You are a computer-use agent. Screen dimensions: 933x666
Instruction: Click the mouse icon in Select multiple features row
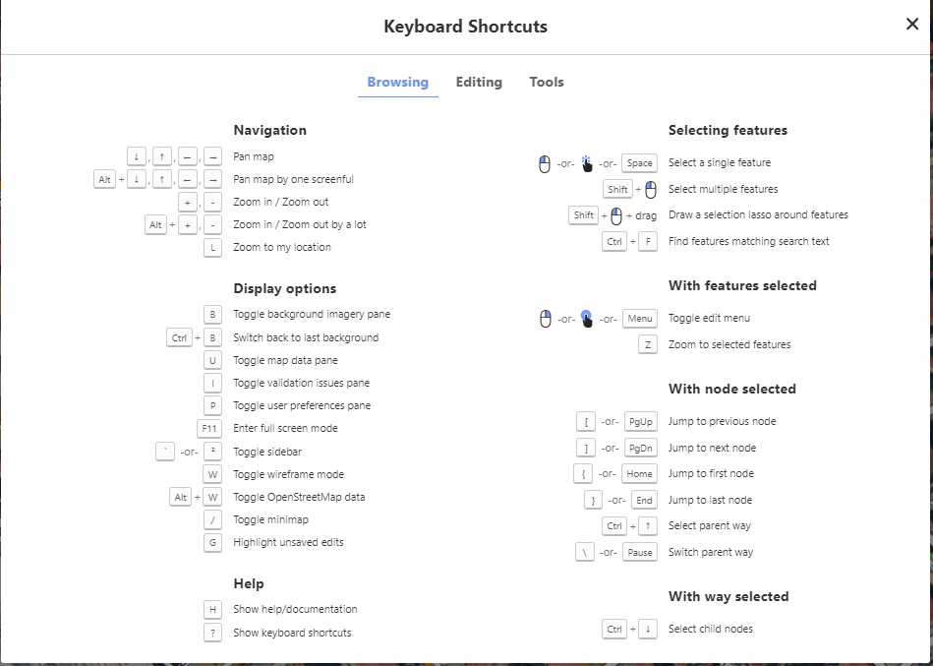[651, 190]
